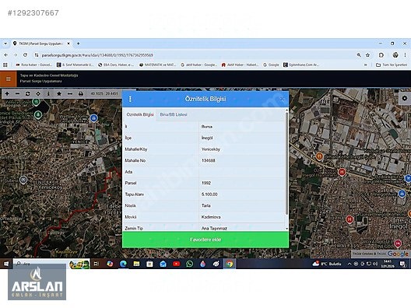
Task: Open File Explorer from the taskbar
Action: click(x=136, y=264)
